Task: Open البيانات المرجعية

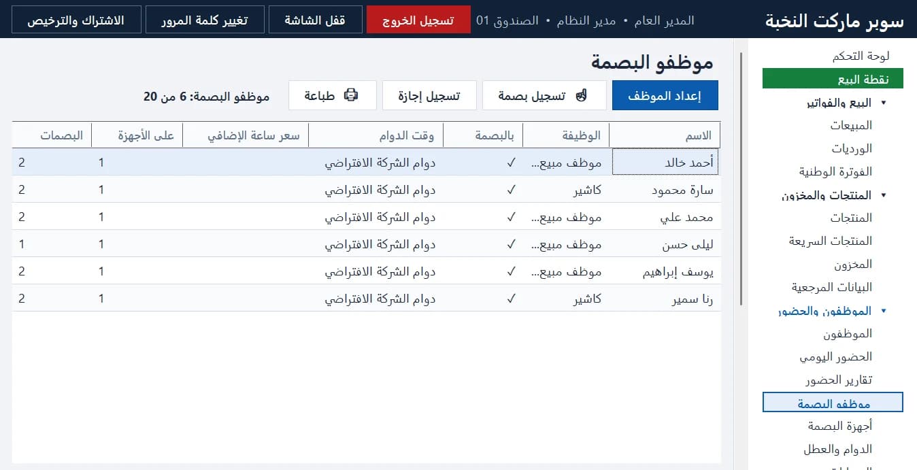Action: tap(831, 287)
